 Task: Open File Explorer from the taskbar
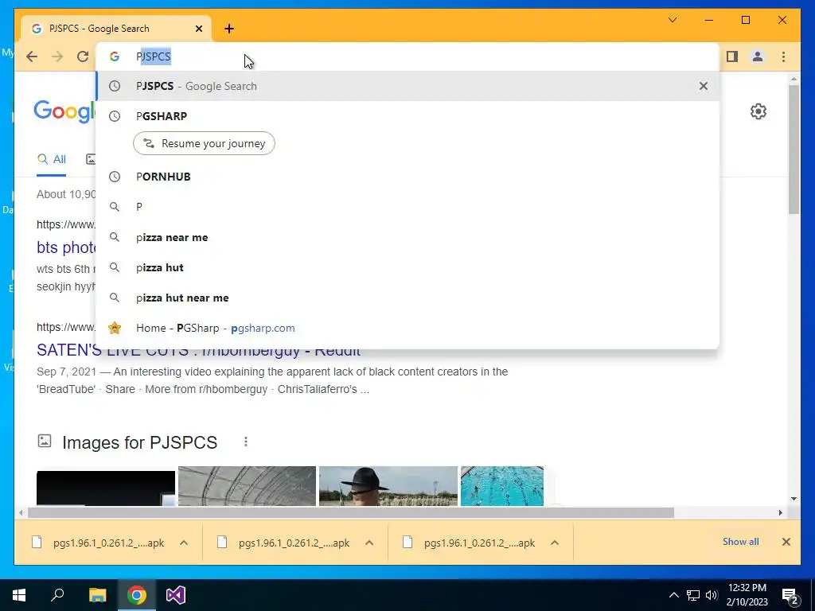tap(97, 595)
